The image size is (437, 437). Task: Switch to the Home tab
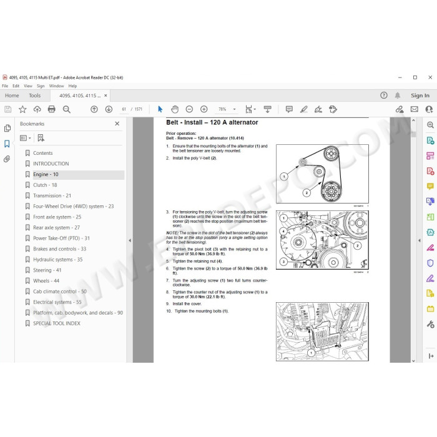pyautogui.click(x=12, y=96)
